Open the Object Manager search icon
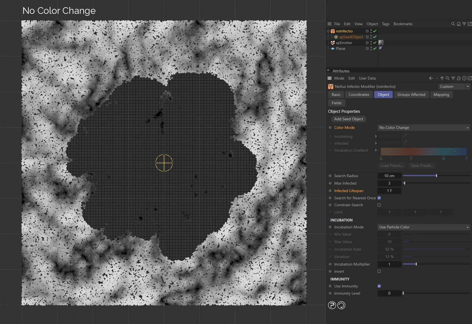This screenshot has width=472, height=324. coord(453,24)
